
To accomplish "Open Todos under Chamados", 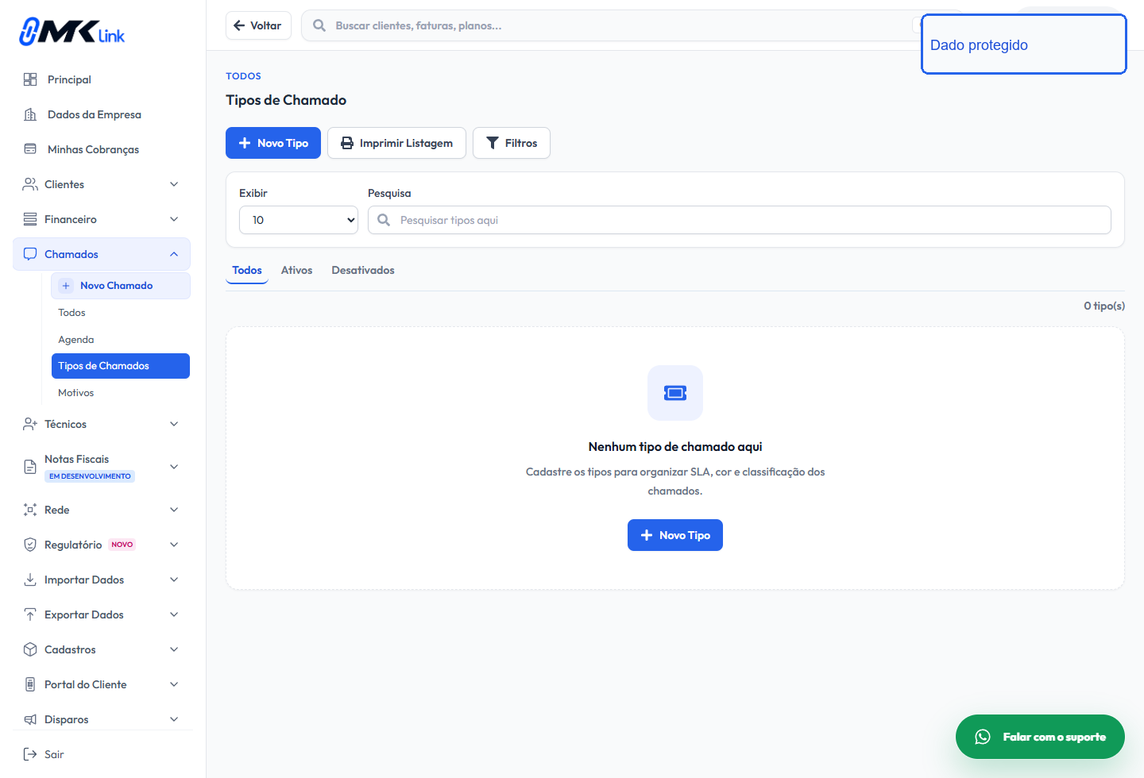I will (x=71, y=313).
